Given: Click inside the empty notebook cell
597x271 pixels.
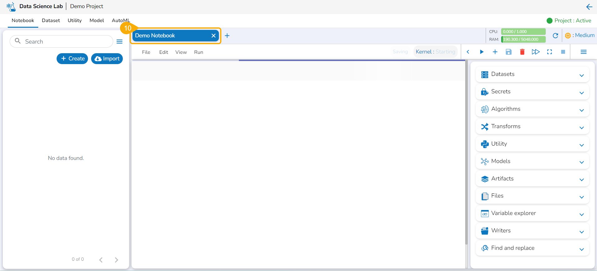Looking at the screenshot, I should [298, 71].
